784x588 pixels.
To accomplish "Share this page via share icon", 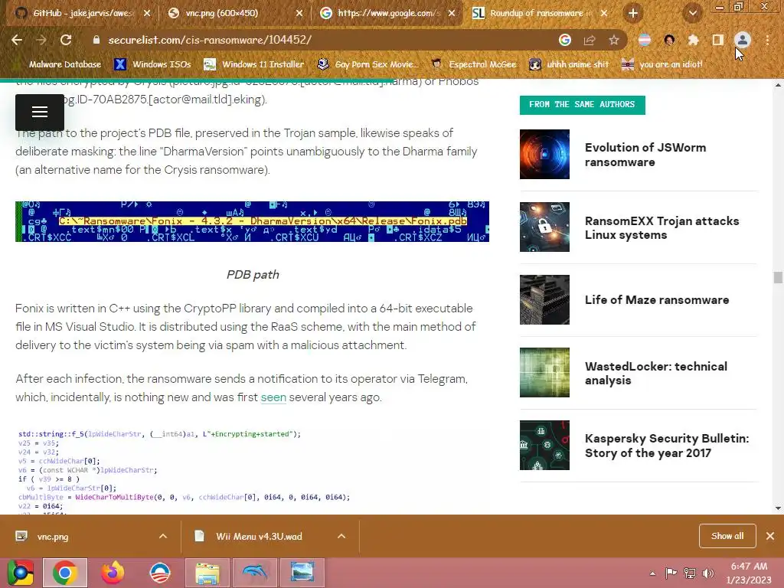I will [590, 40].
